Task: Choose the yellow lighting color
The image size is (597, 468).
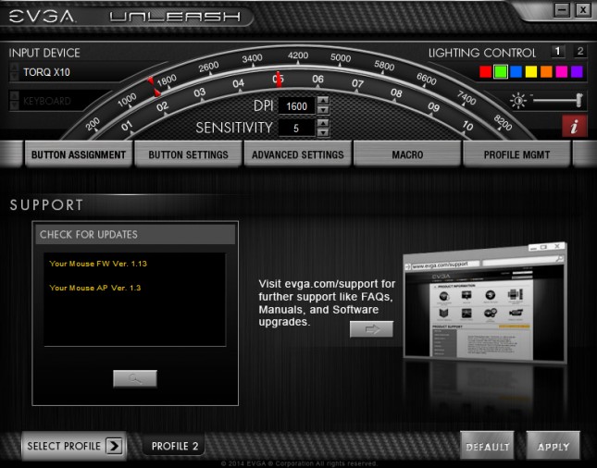Action: [x=531, y=71]
